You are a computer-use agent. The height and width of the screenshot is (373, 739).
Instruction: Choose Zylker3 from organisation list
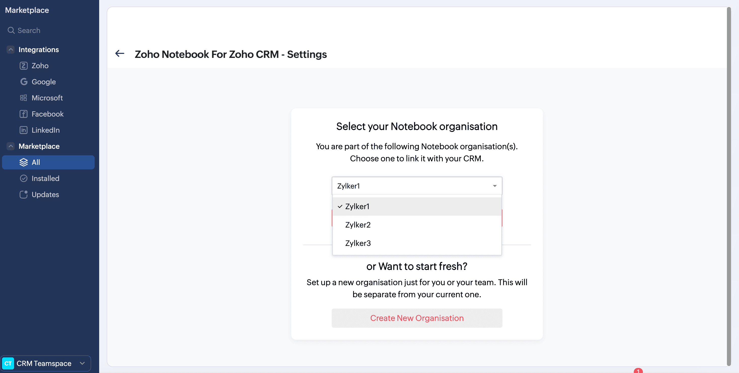point(358,243)
